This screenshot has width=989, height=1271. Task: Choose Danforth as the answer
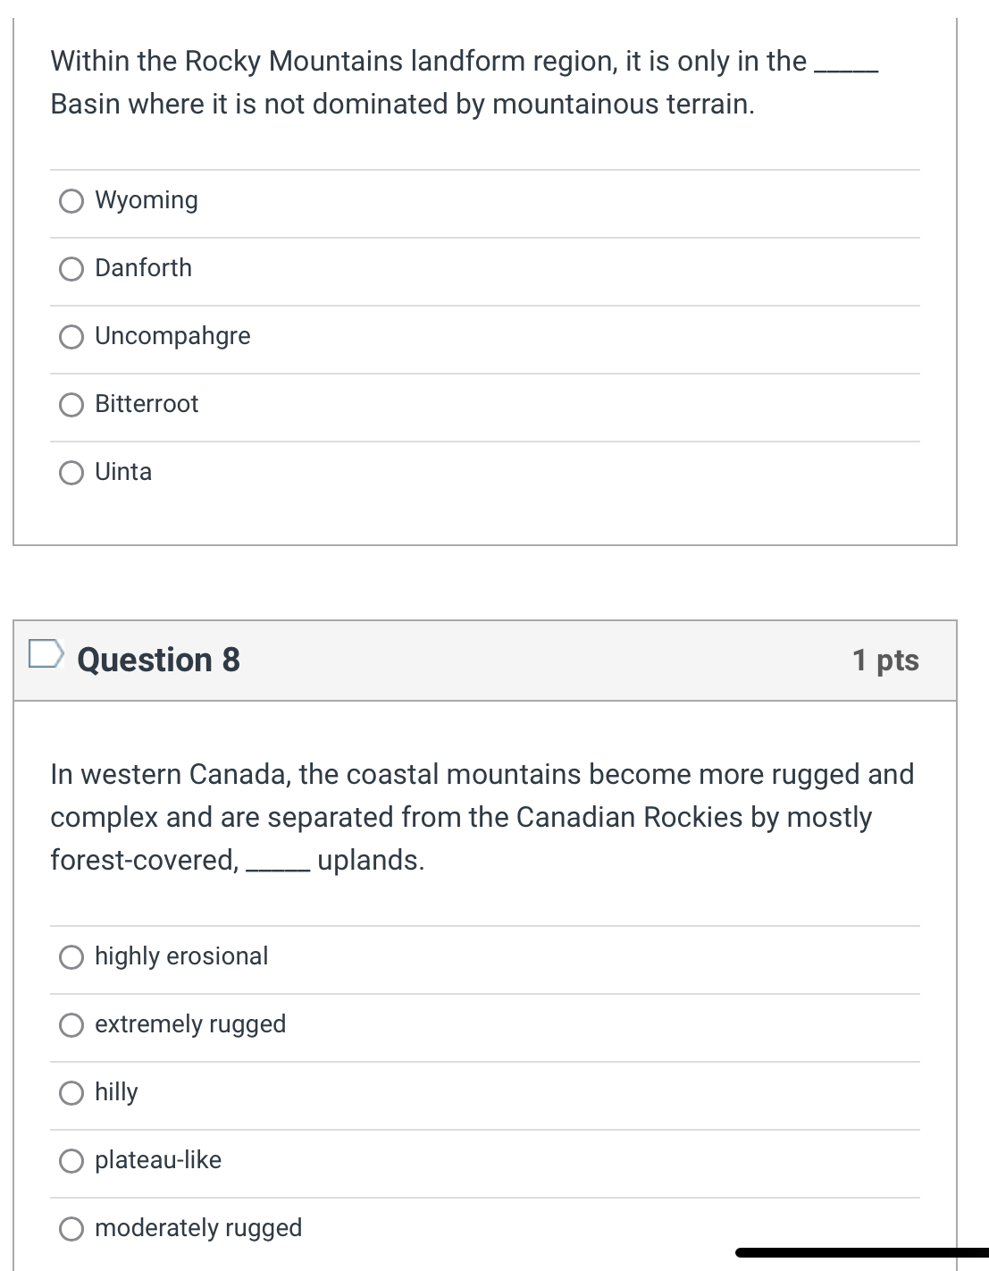click(71, 269)
